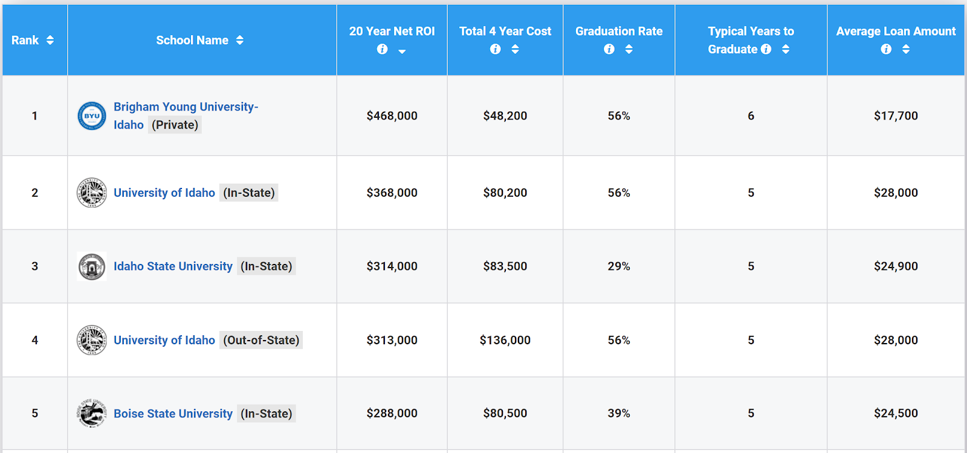
Task: Click the Typical Years to Graduate info icon
Action: [766, 50]
